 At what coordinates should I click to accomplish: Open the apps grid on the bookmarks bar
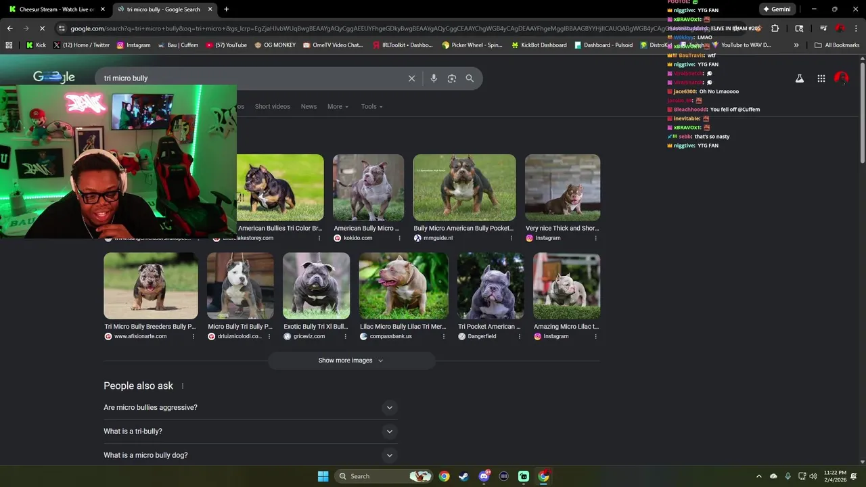[x=9, y=45]
